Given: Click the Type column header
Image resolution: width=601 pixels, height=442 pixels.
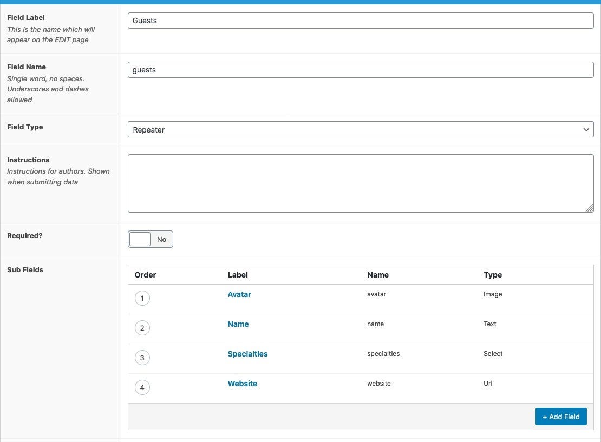Looking at the screenshot, I should (x=493, y=275).
